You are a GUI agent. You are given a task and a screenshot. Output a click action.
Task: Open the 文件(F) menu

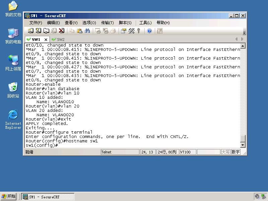tap(36, 23)
